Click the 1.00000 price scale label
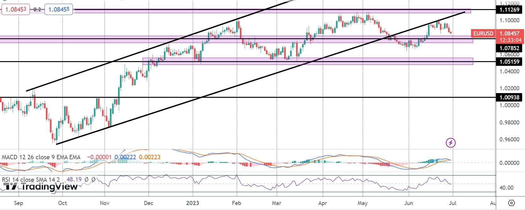Viewport: 525px width, 210px height. [509, 105]
